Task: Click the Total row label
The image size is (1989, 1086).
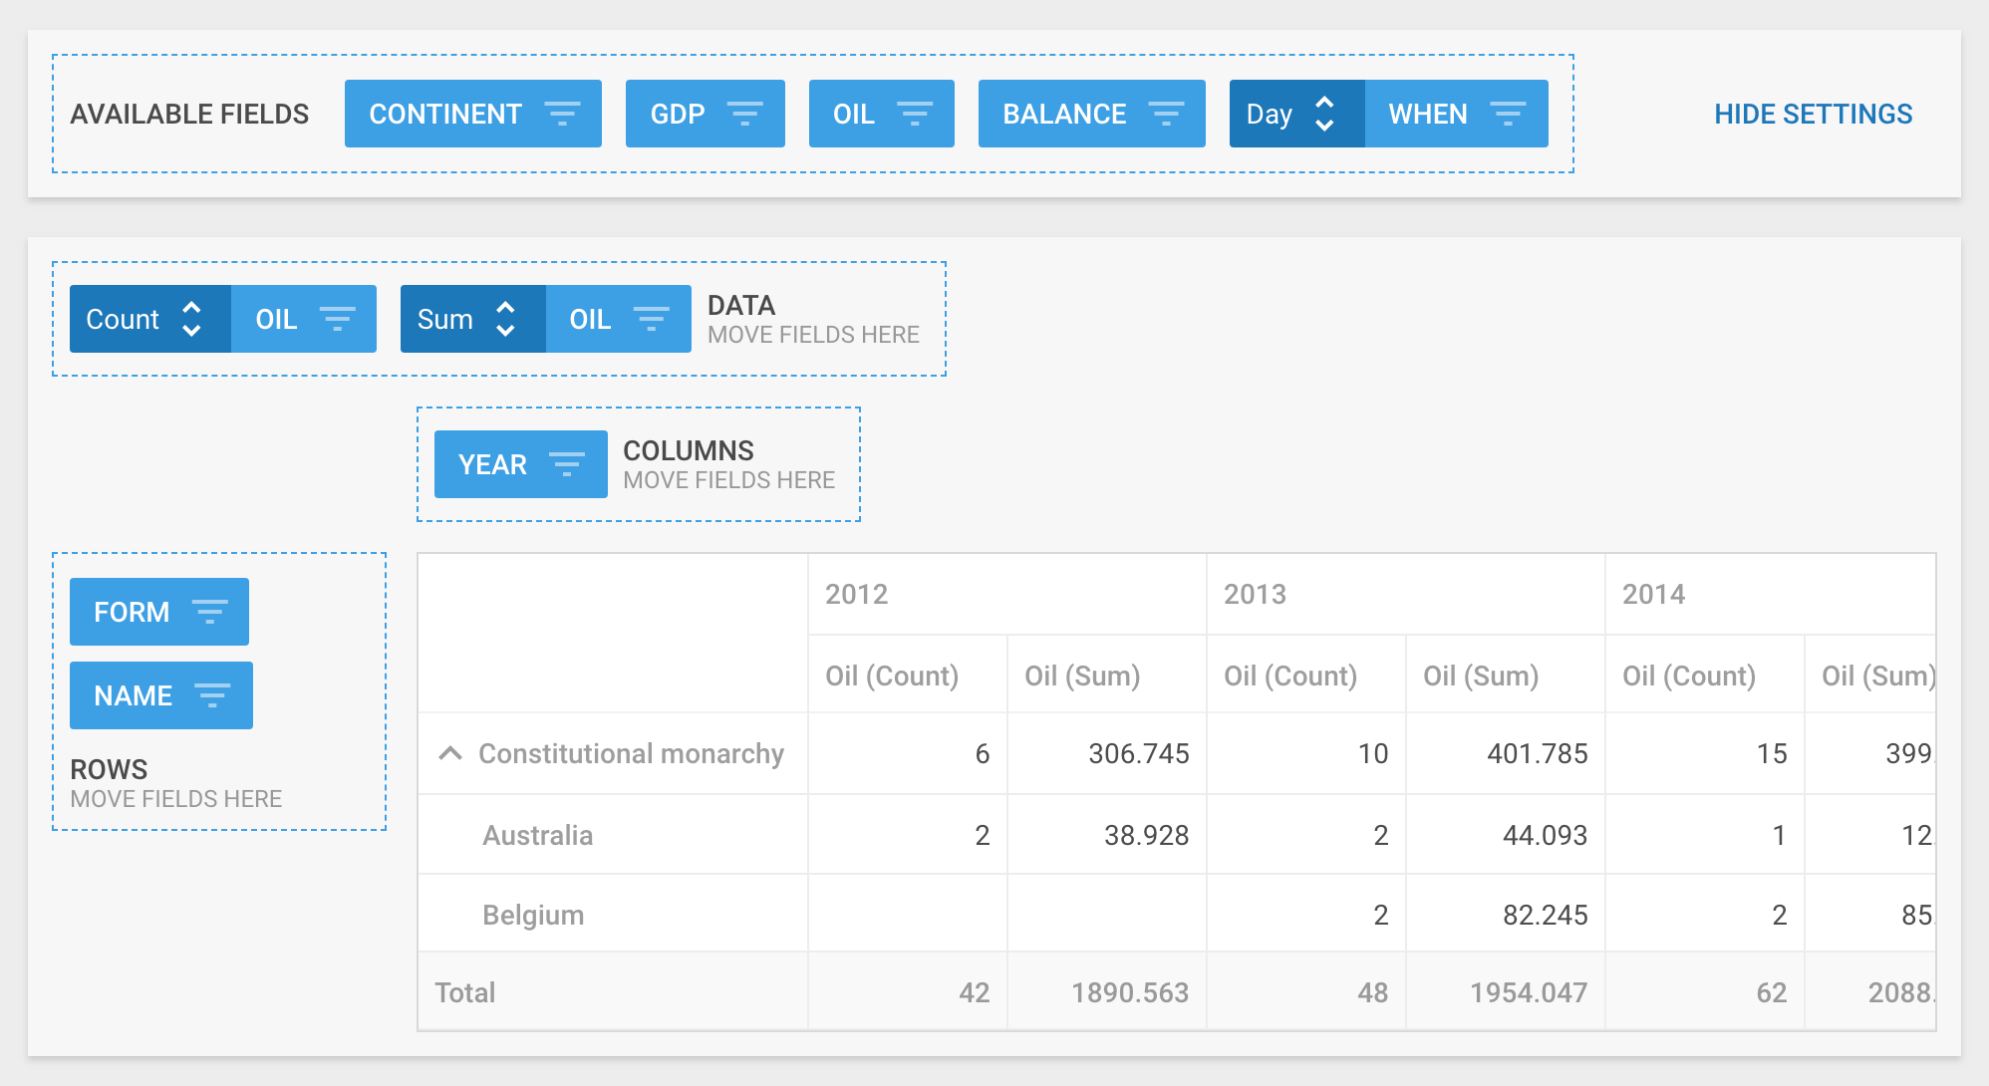Action: 464,992
